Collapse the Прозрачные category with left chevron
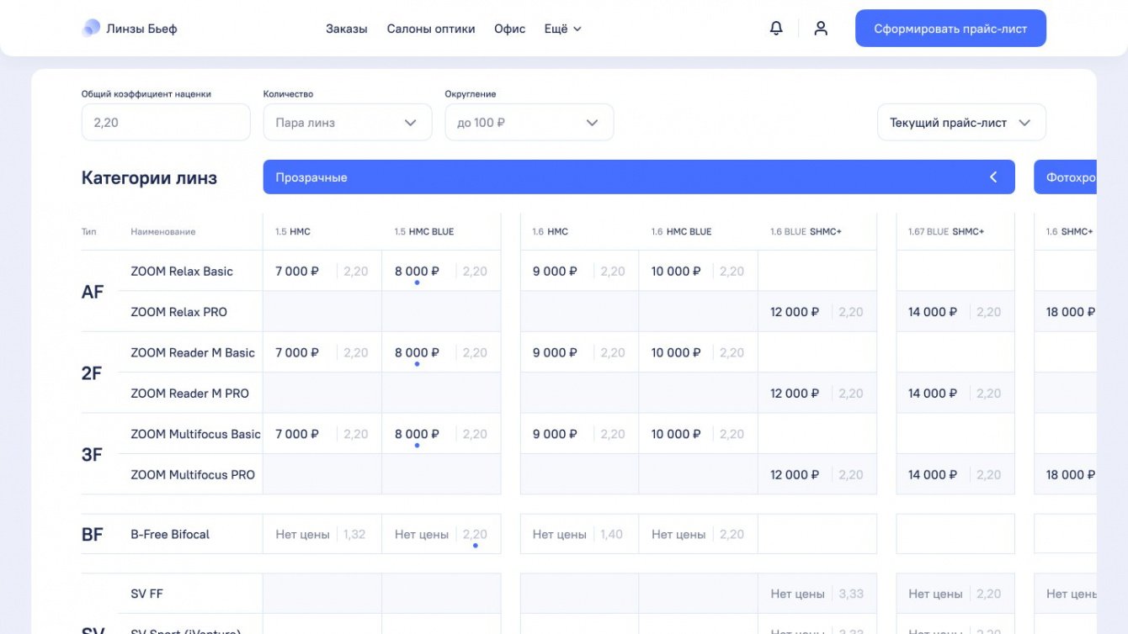This screenshot has height=634, width=1128. coord(993,177)
